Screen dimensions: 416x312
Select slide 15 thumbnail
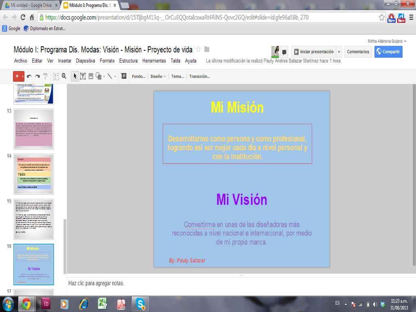[x=34, y=219]
